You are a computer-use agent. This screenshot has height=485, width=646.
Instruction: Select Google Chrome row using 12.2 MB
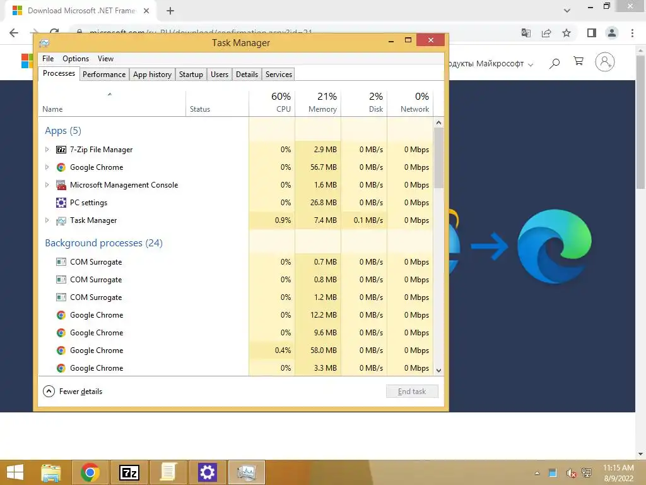pyautogui.click(x=236, y=315)
